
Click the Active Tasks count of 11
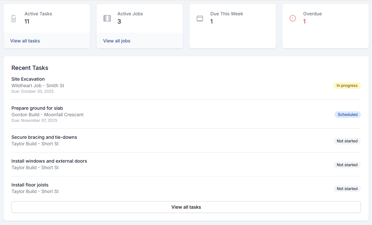(x=27, y=22)
